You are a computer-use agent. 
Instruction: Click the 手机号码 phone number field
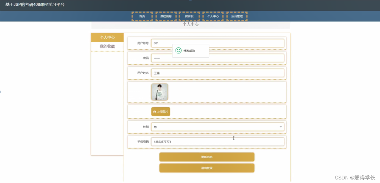pos(218,142)
